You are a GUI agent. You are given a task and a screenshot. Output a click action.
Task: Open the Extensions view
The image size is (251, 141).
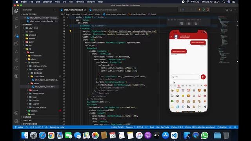pos(16,43)
